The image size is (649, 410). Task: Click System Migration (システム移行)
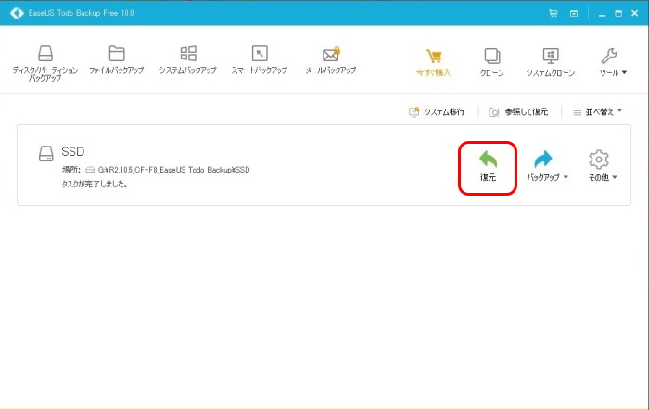(x=437, y=112)
